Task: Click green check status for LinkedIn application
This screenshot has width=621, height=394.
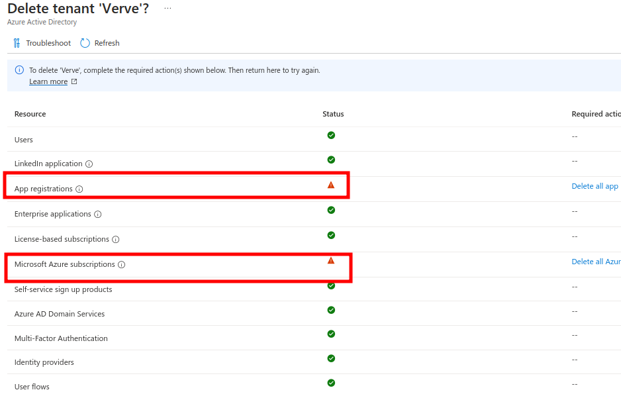Action: pyautogui.click(x=331, y=160)
